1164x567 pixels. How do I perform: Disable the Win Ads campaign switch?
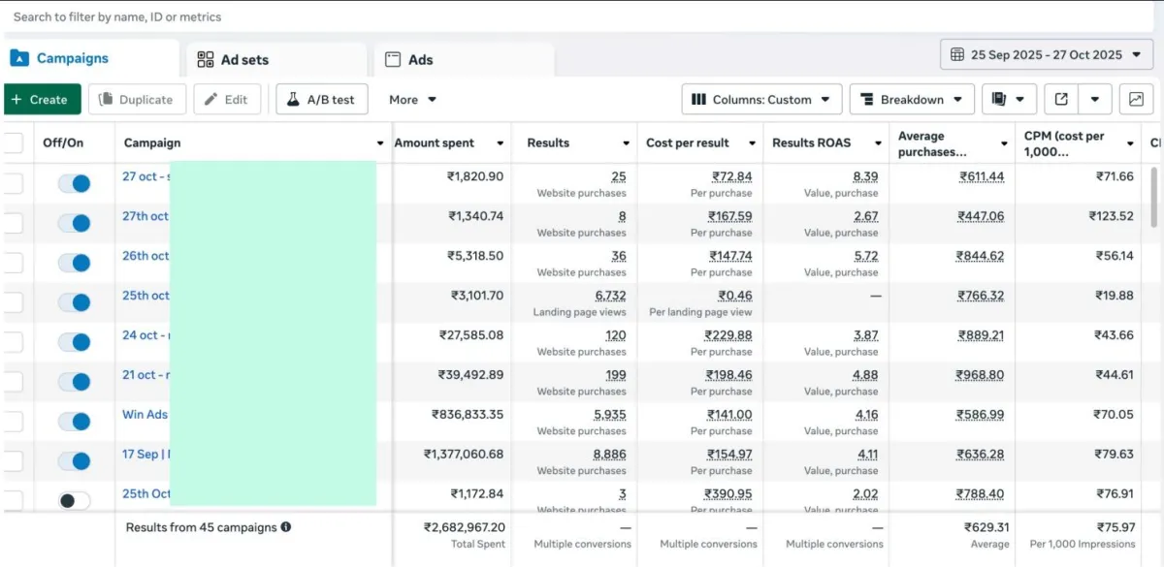point(74,421)
